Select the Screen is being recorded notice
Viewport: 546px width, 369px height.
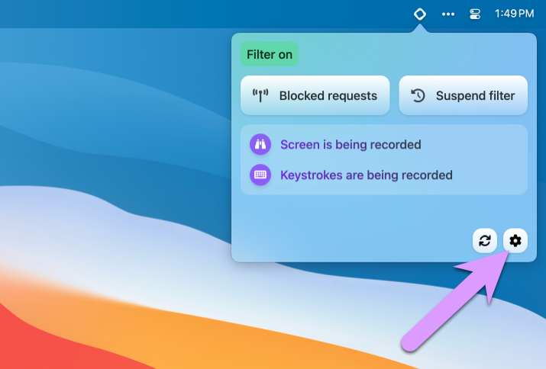tap(351, 145)
